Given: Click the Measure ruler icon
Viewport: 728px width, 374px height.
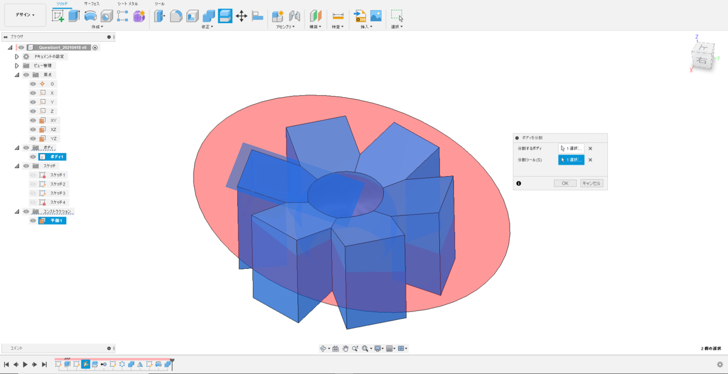Looking at the screenshot, I should click(x=338, y=16).
